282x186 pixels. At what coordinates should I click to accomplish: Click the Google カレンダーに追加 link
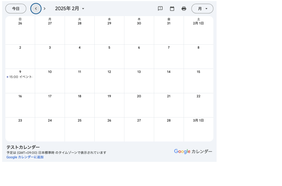[25, 157]
